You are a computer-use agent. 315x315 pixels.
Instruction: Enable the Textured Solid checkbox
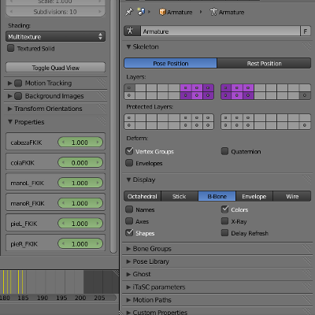pyautogui.click(x=11, y=48)
